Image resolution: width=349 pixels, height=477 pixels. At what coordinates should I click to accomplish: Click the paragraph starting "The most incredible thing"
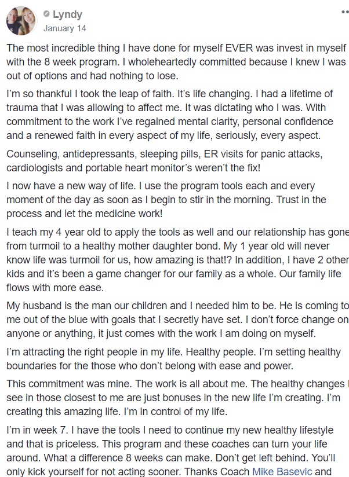tap(176, 62)
